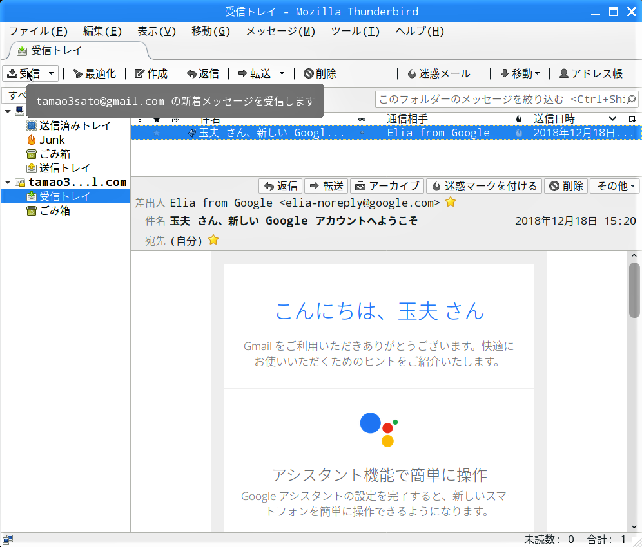This screenshot has width=642, height=547.
Task: Click the 最適化 toolbar button
Action: coord(95,73)
